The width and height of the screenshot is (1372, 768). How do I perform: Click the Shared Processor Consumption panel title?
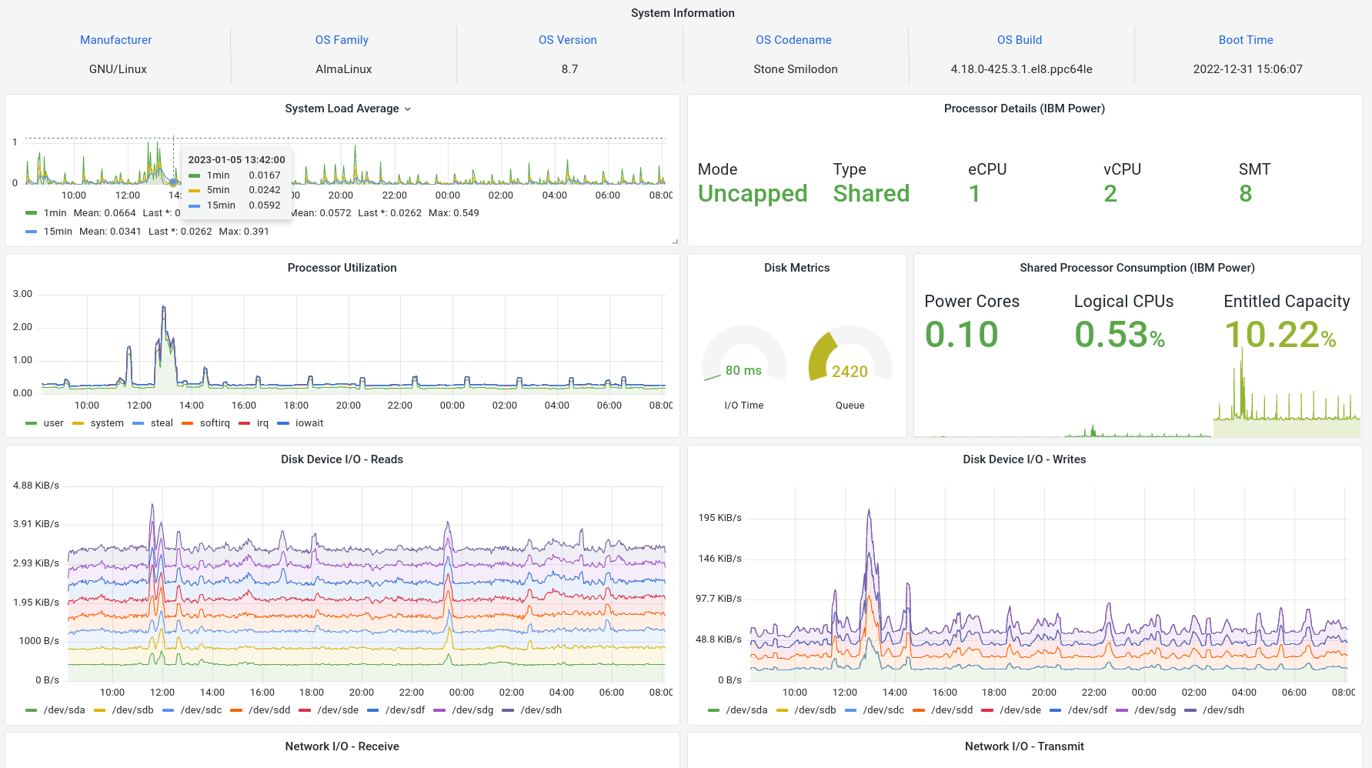pyautogui.click(x=1137, y=268)
